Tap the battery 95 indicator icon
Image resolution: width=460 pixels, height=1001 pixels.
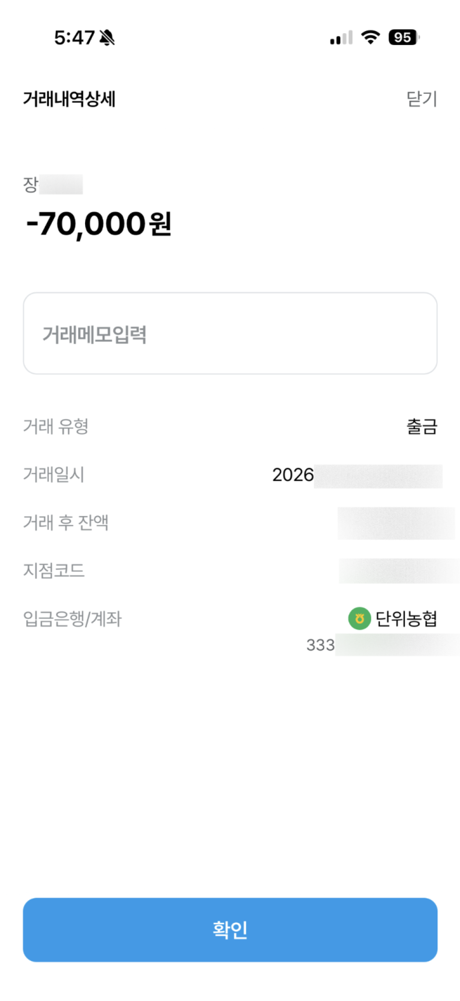click(x=404, y=37)
